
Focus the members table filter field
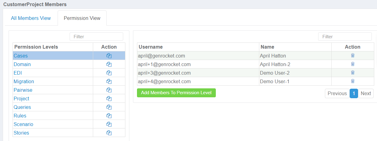[345, 36]
